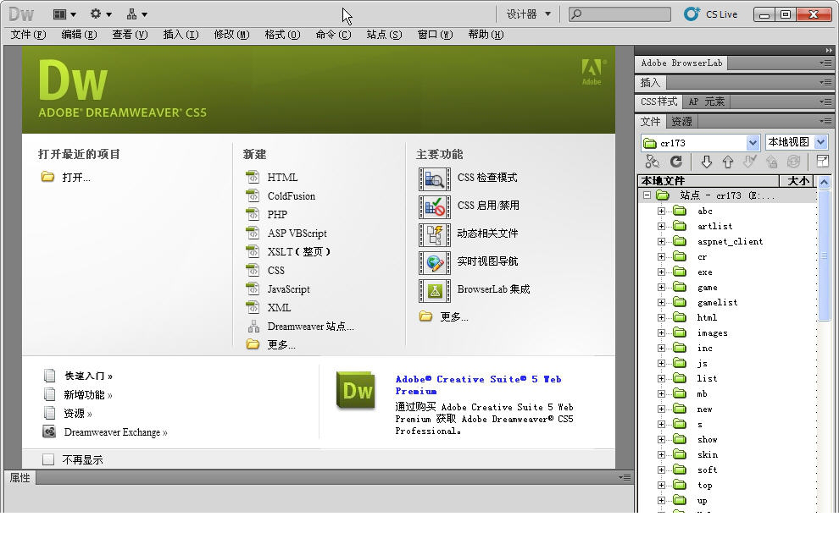This screenshot has width=839, height=533.
Task: Open the 帮助(H) menu
Action: coord(486,34)
